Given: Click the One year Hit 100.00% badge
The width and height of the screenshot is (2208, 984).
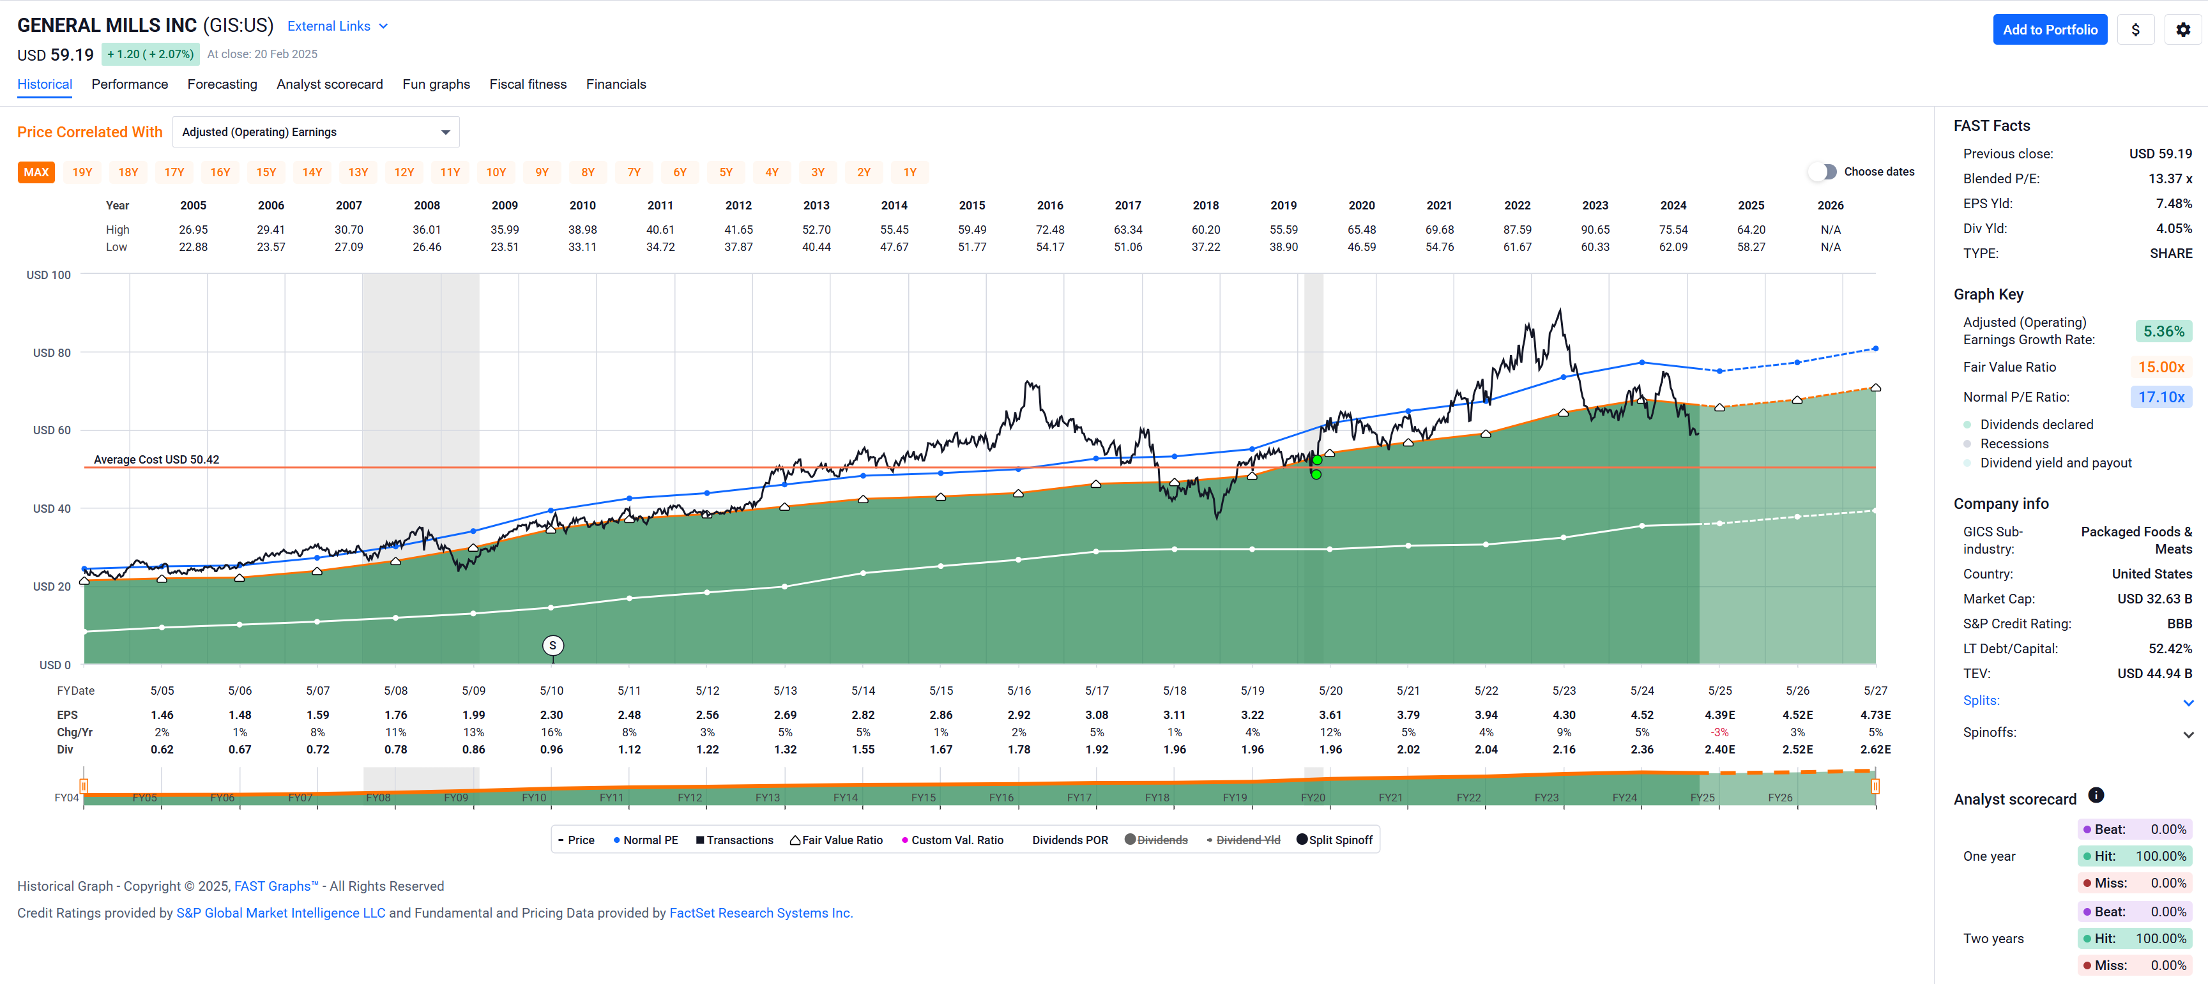Looking at the screenshot, I should click(x=2135, y=856).
